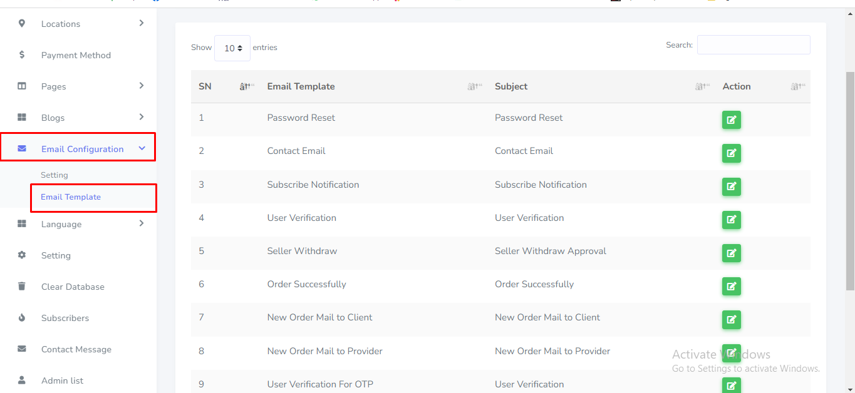Open the Subscribers page

(x=65, y=318)
